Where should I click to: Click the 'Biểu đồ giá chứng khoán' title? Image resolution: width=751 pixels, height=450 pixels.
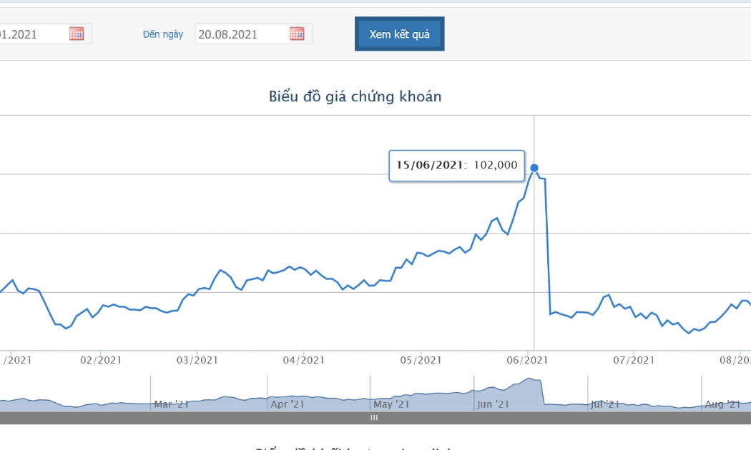click(355, 96)
